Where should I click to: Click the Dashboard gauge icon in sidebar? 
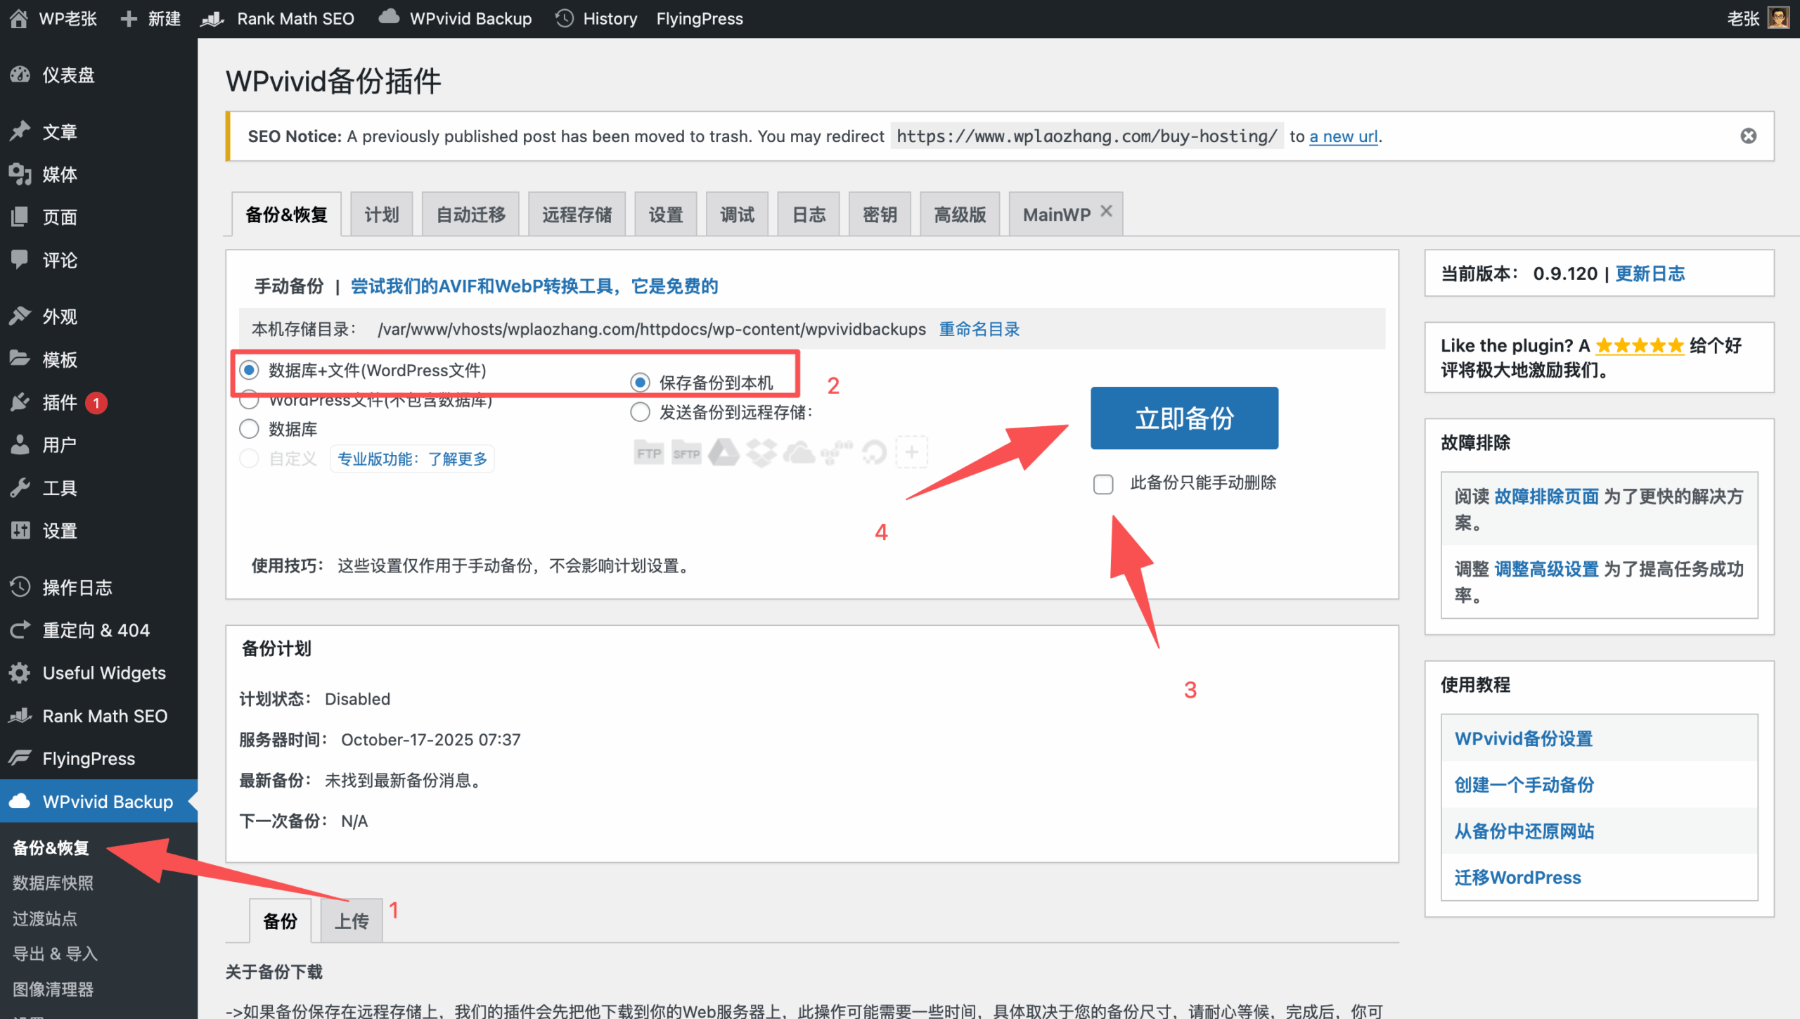[x=20, y=75]
